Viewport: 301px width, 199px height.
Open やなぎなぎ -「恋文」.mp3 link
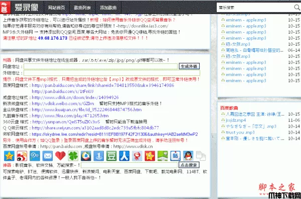[x=251, y=126]
